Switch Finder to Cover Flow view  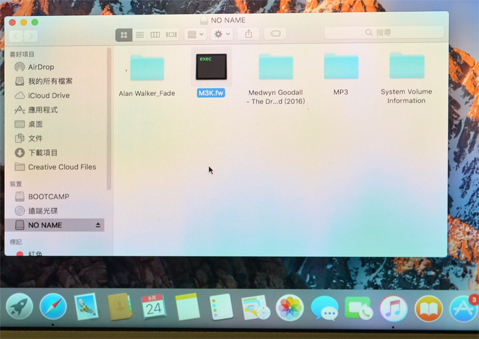[172, 35]
